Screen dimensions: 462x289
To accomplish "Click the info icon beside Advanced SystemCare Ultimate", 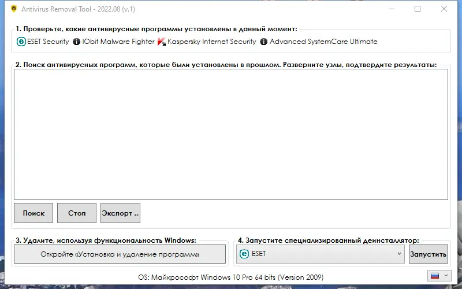I will click(x=264, y=42).
